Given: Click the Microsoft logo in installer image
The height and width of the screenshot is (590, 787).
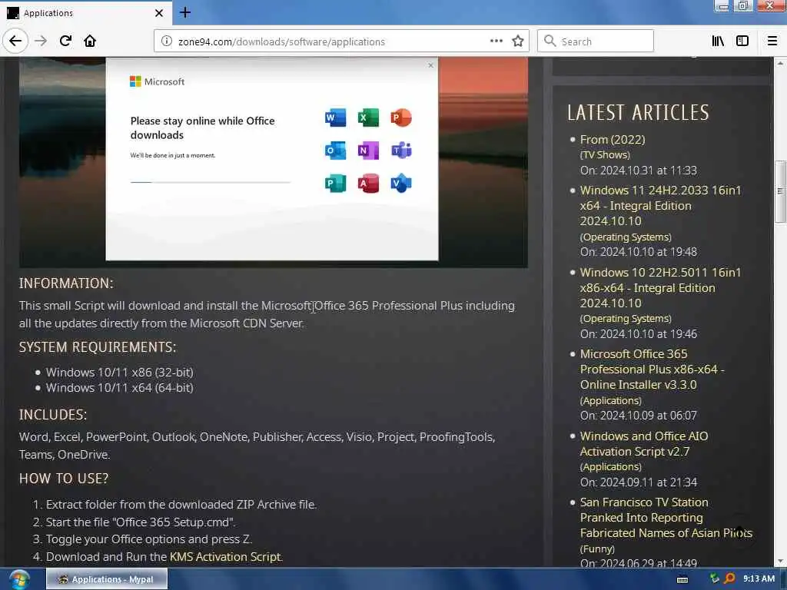Looking at the screenshot, I should click(157, 81).
